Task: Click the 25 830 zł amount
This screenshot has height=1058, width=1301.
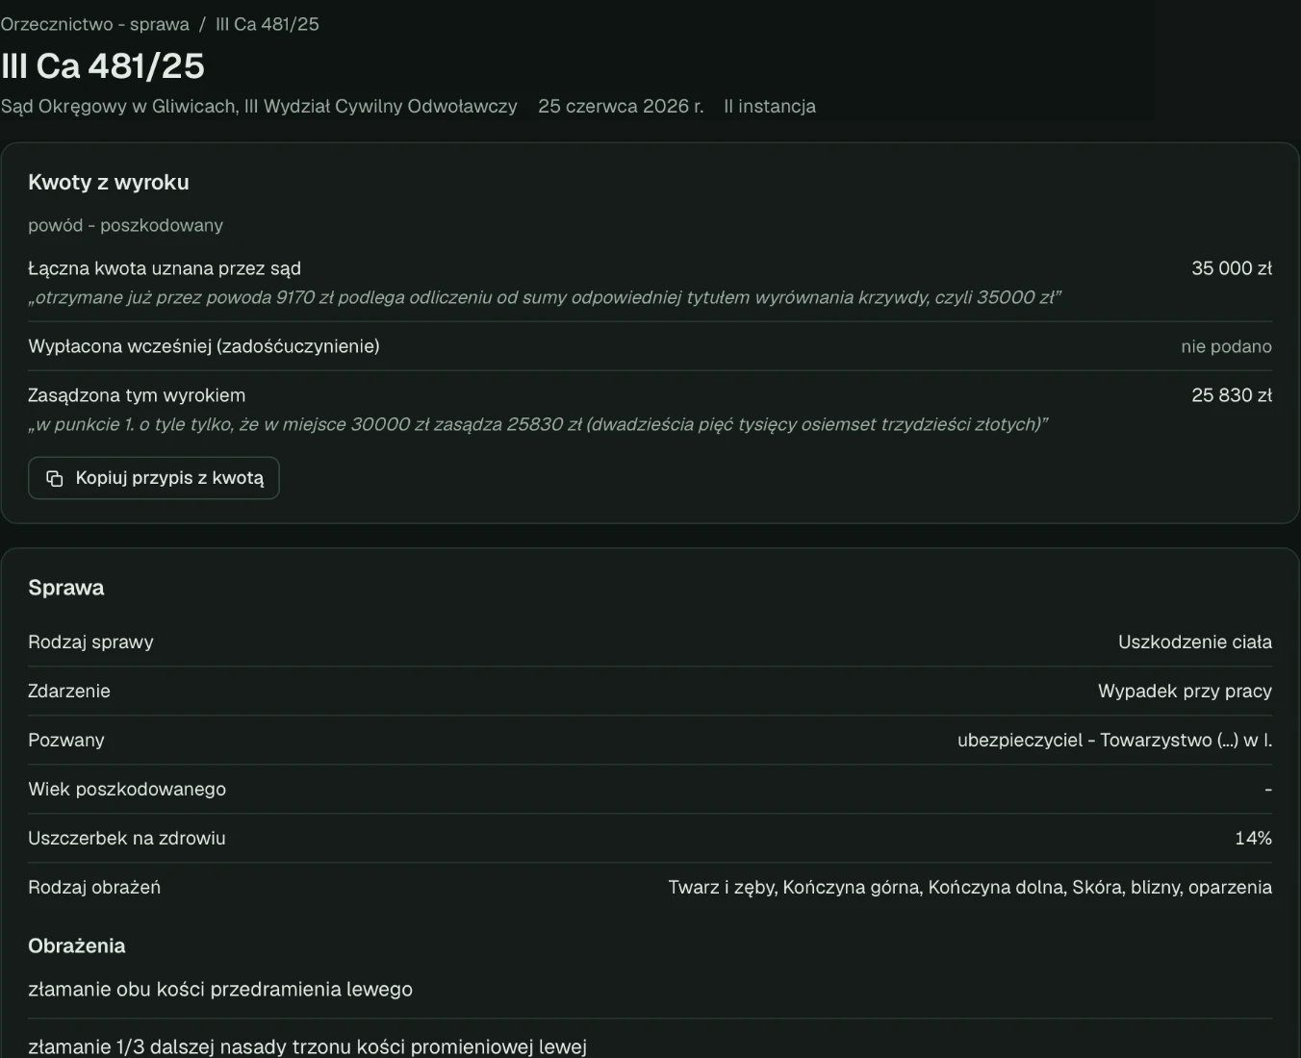Action: click(x=1232, y=395)
